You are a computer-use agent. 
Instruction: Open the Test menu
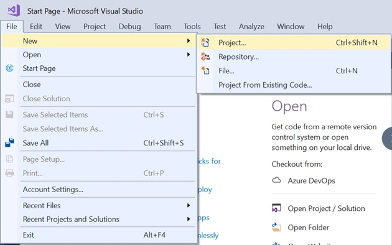click(x=220, y=27)
